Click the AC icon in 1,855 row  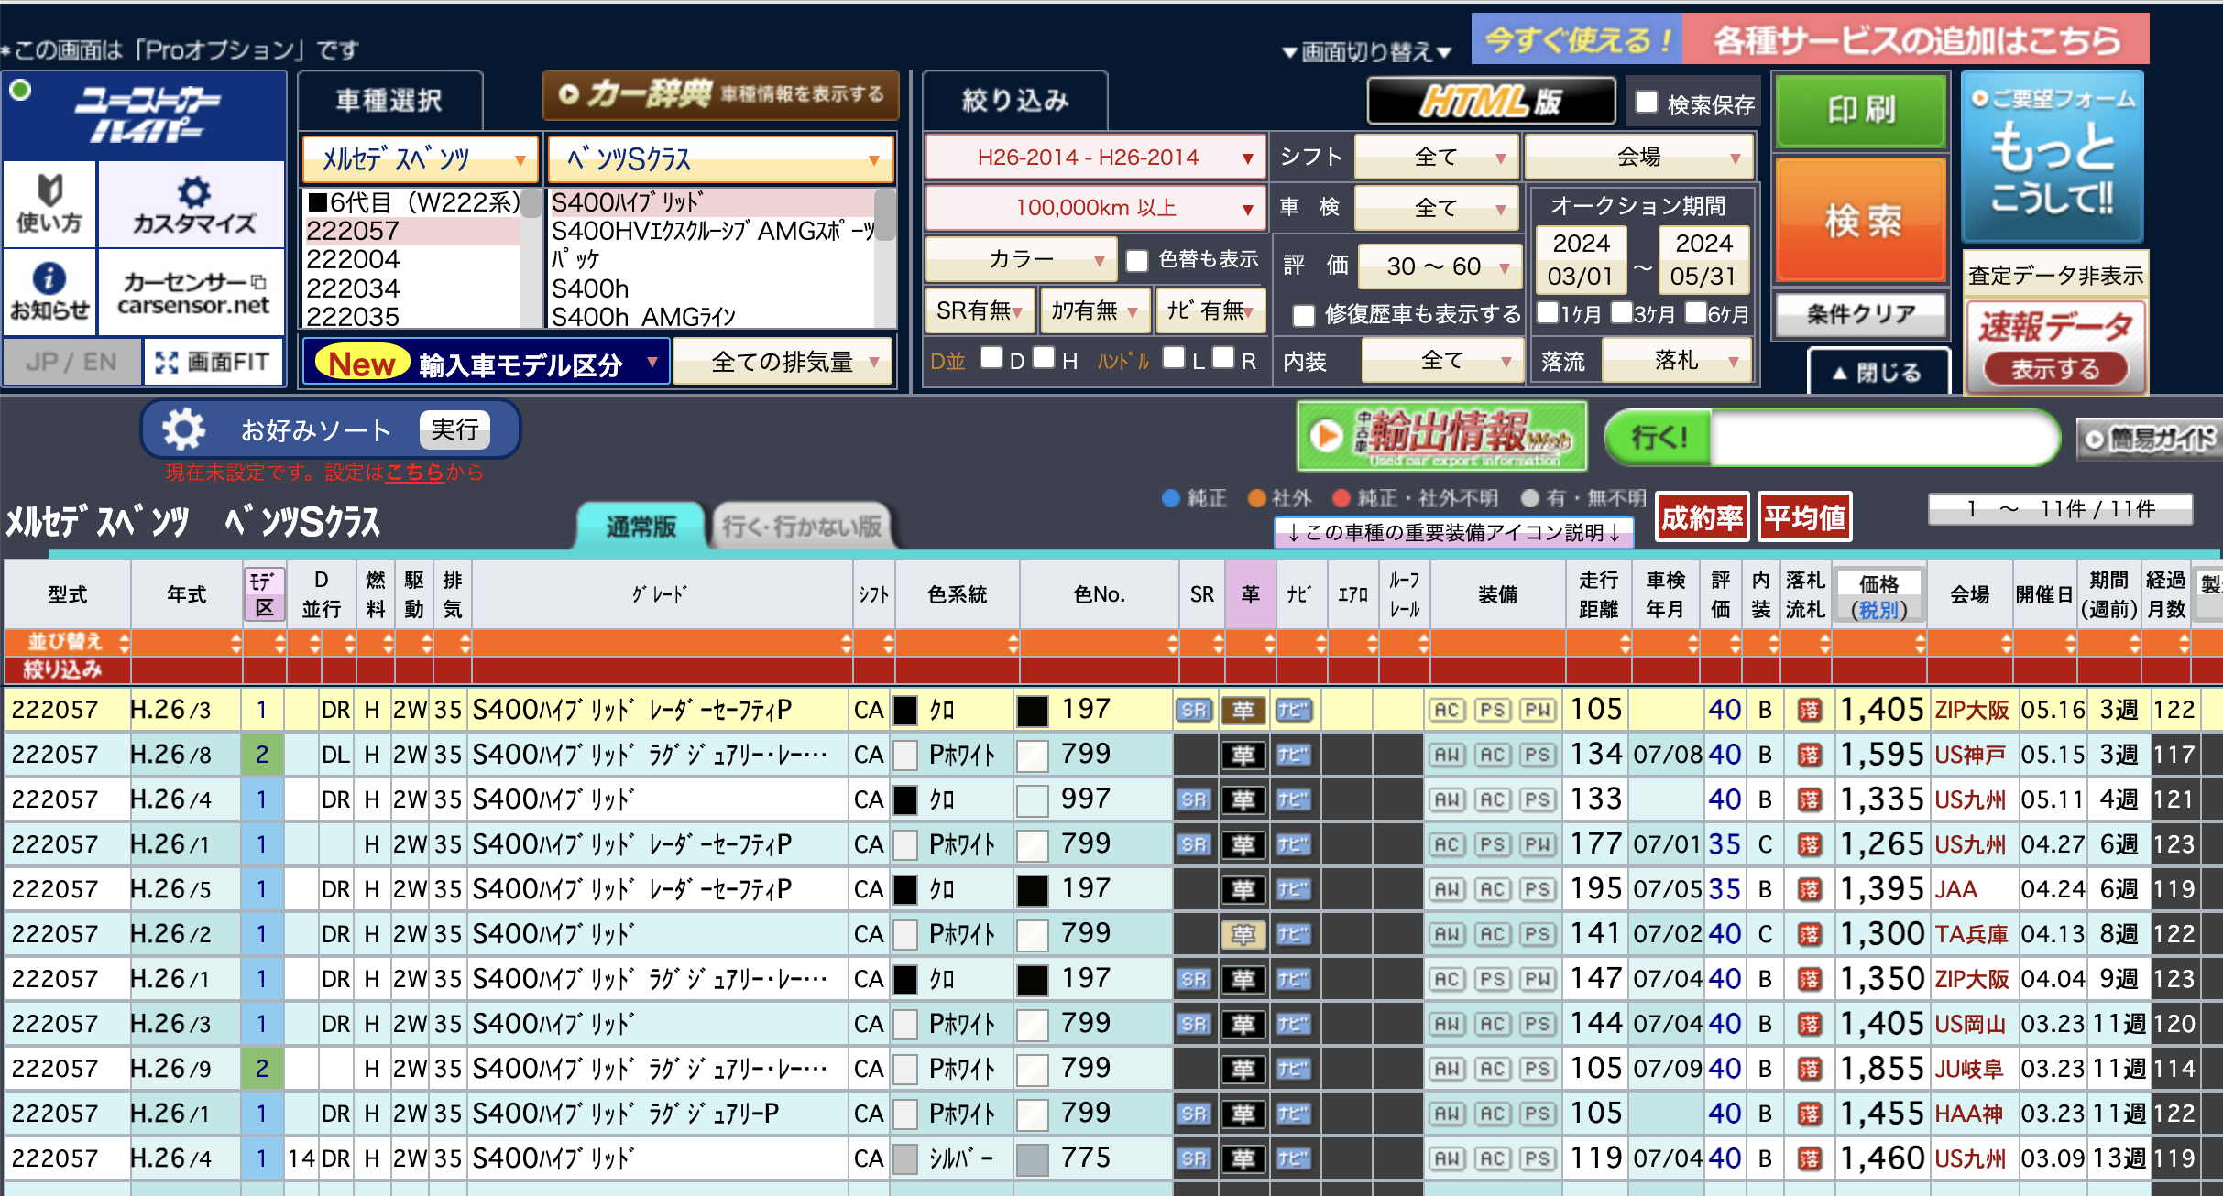click(x=1493, y=1069)
